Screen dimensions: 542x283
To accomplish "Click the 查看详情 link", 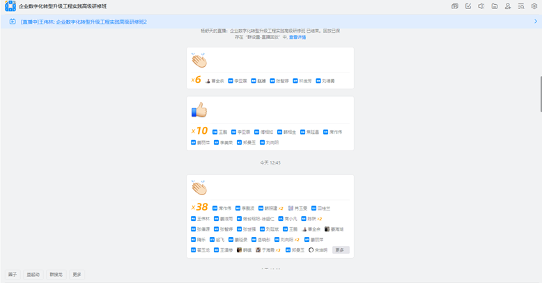I will coord(297,37).
